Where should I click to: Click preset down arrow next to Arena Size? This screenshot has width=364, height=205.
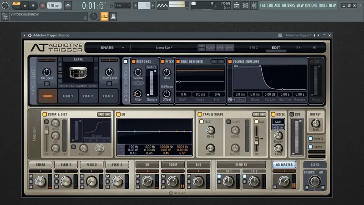pyautogui.click(x=202, y=49)
